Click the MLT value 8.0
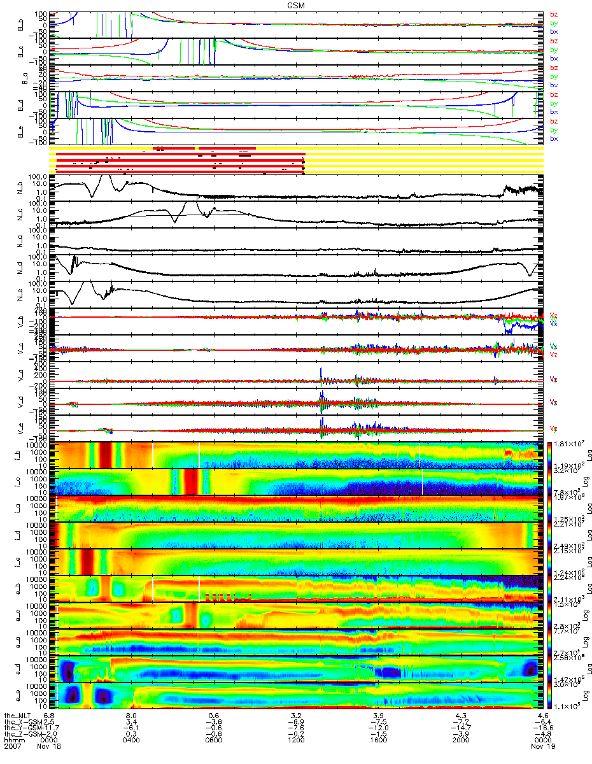 (131, 715)
